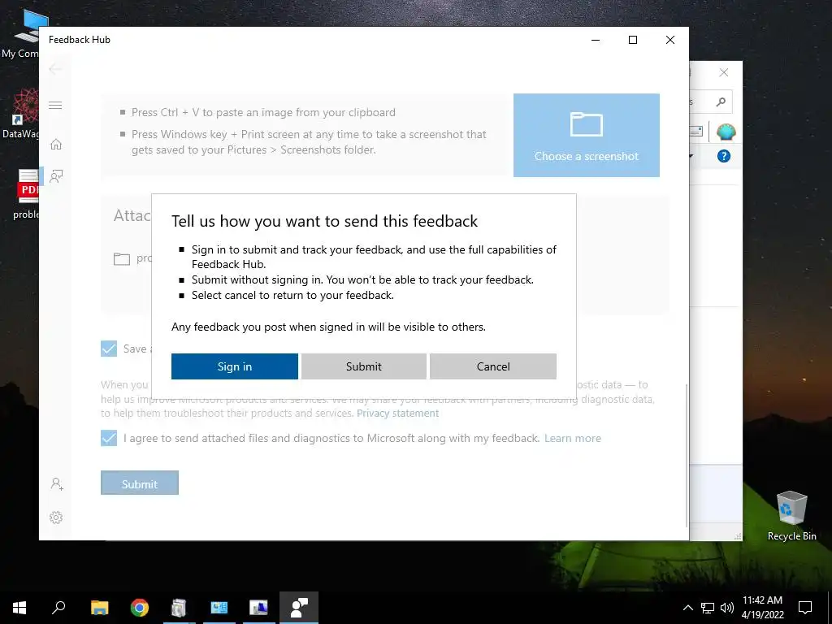The height and width of the screenshot is (624, 832).
Task: Open the Privacy statement link
Action: (397, 414)
